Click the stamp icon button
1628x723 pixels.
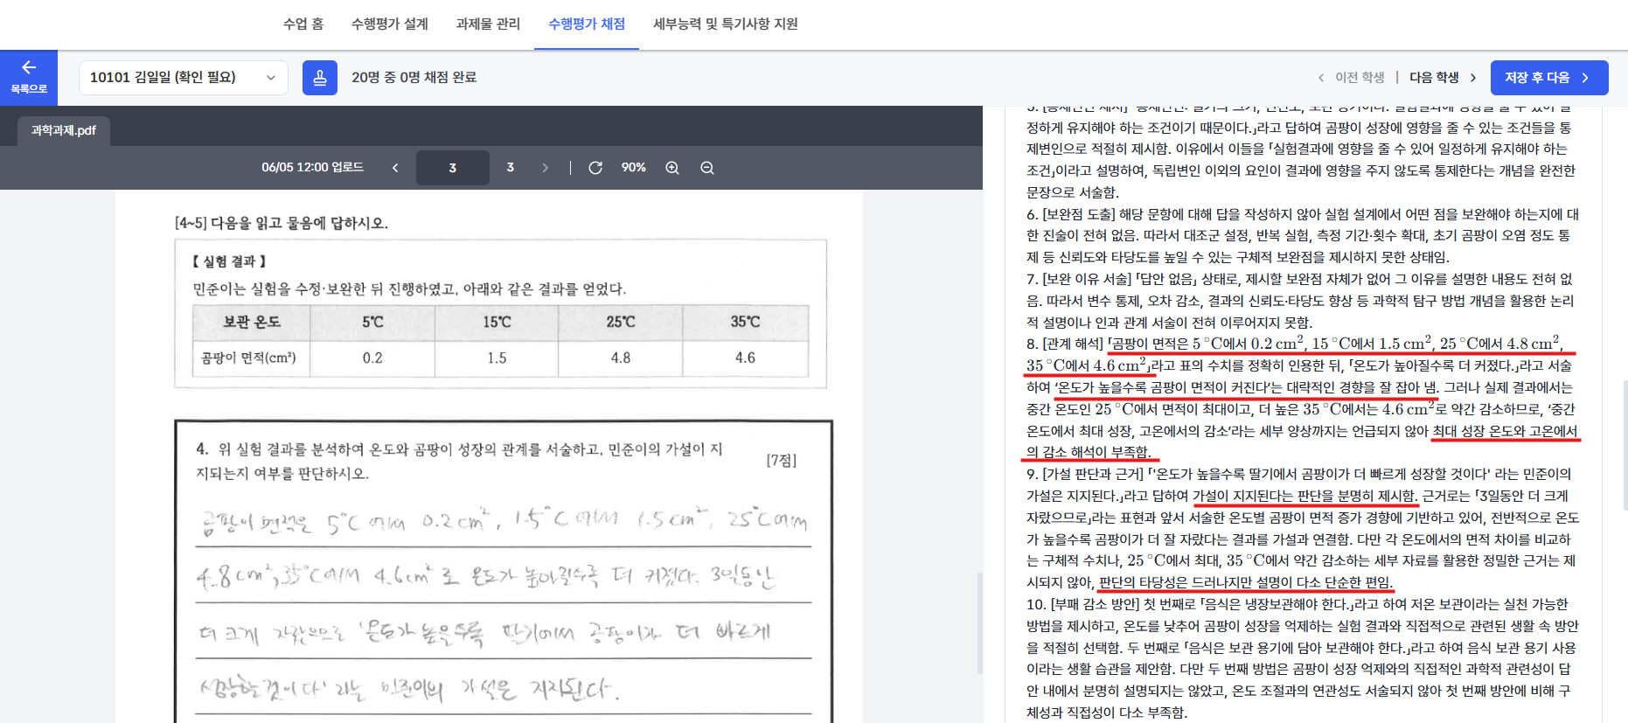coord(320,78)
